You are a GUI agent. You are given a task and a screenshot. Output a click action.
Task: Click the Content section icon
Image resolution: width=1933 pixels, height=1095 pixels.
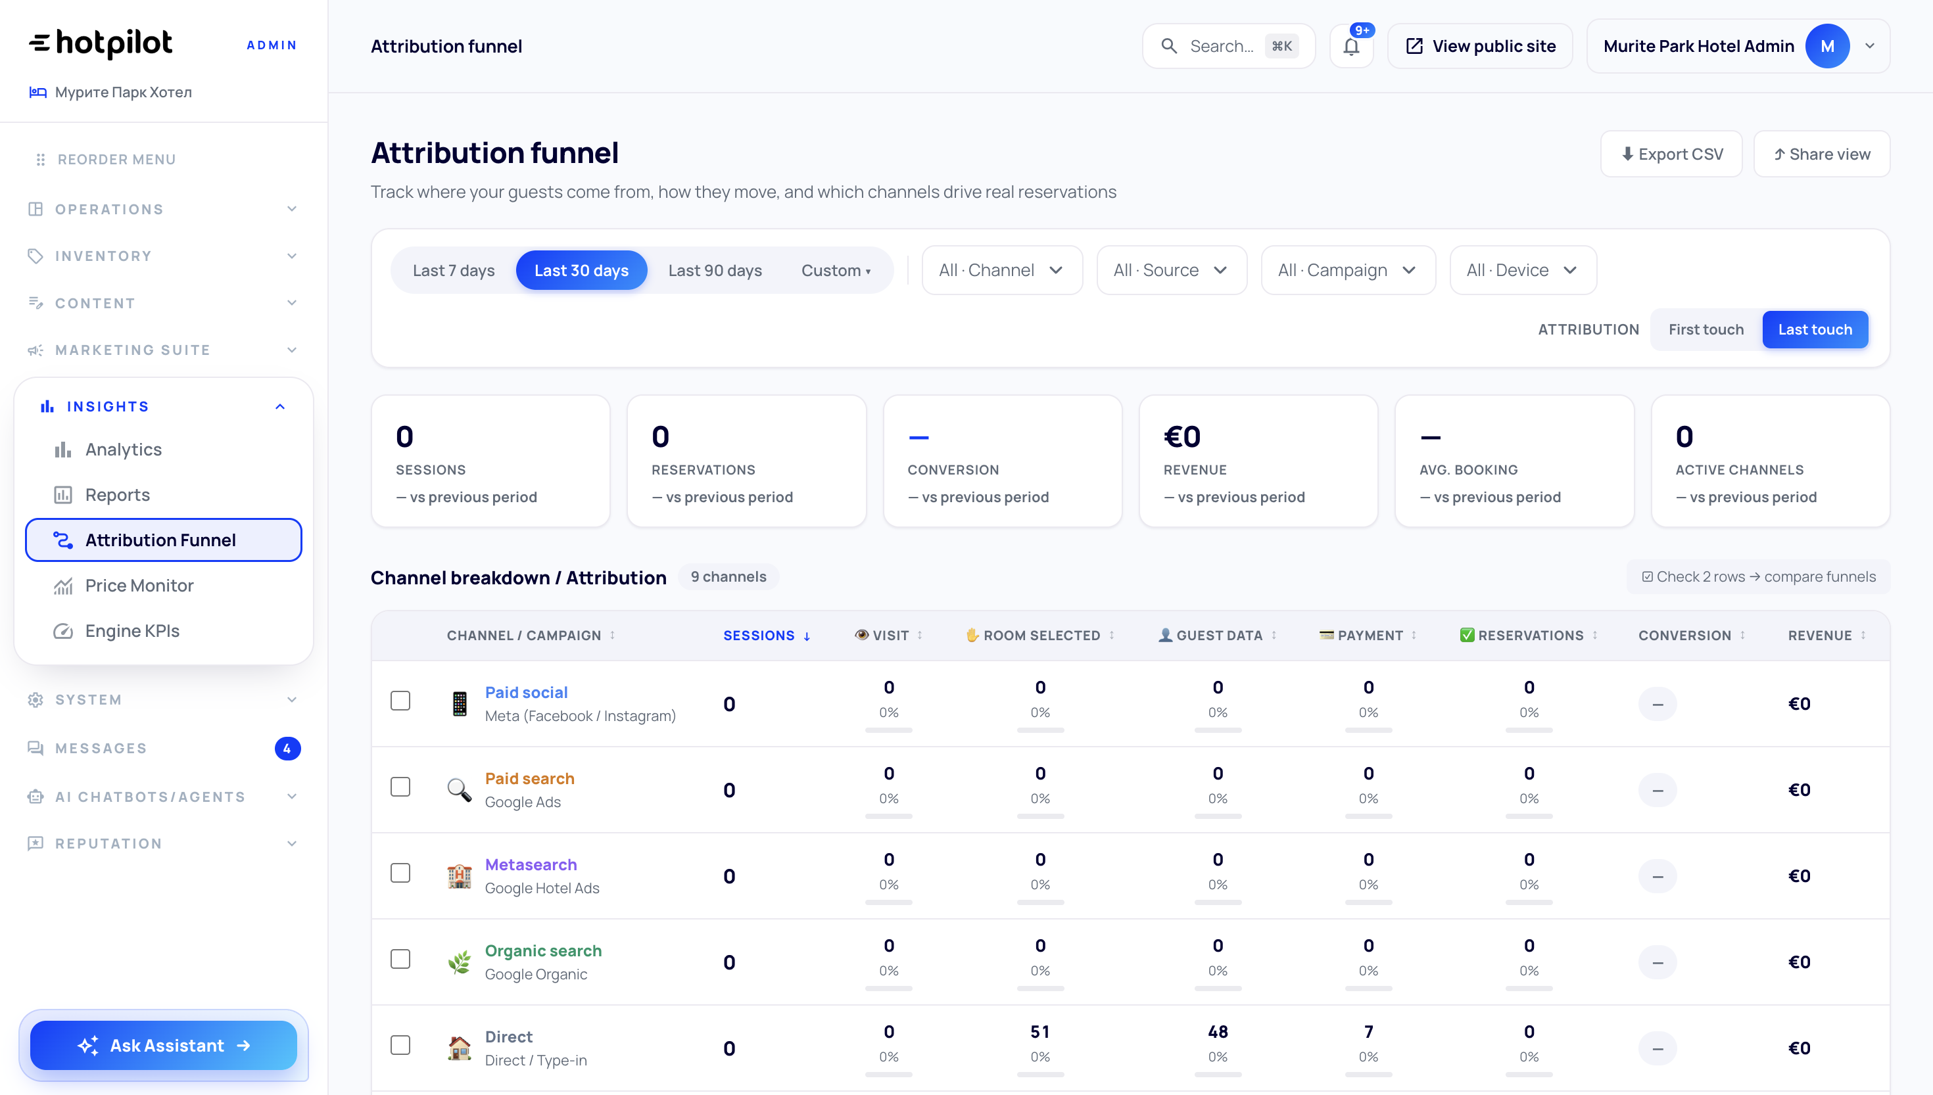[36, 303]
